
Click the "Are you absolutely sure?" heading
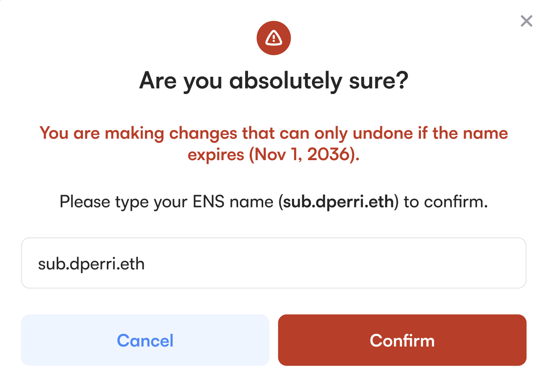coord(273,80)
